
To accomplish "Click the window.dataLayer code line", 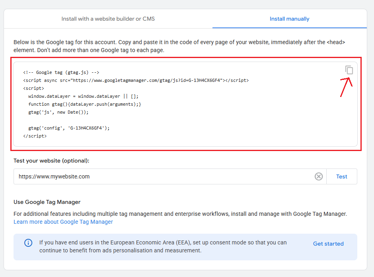I will click(83, 97).
